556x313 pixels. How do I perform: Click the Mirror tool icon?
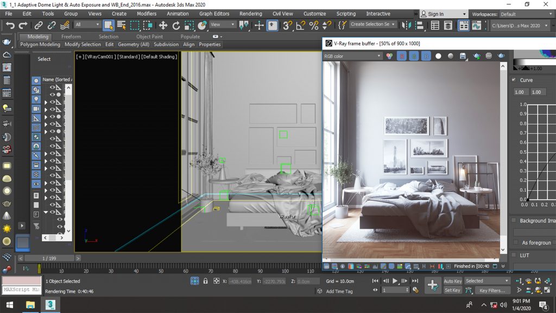(406, 25)
